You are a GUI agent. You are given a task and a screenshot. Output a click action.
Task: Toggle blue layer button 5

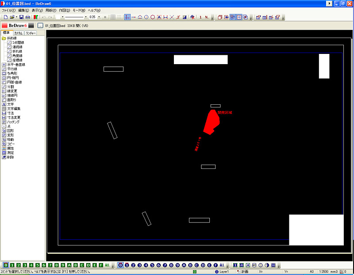coord(152,265)
